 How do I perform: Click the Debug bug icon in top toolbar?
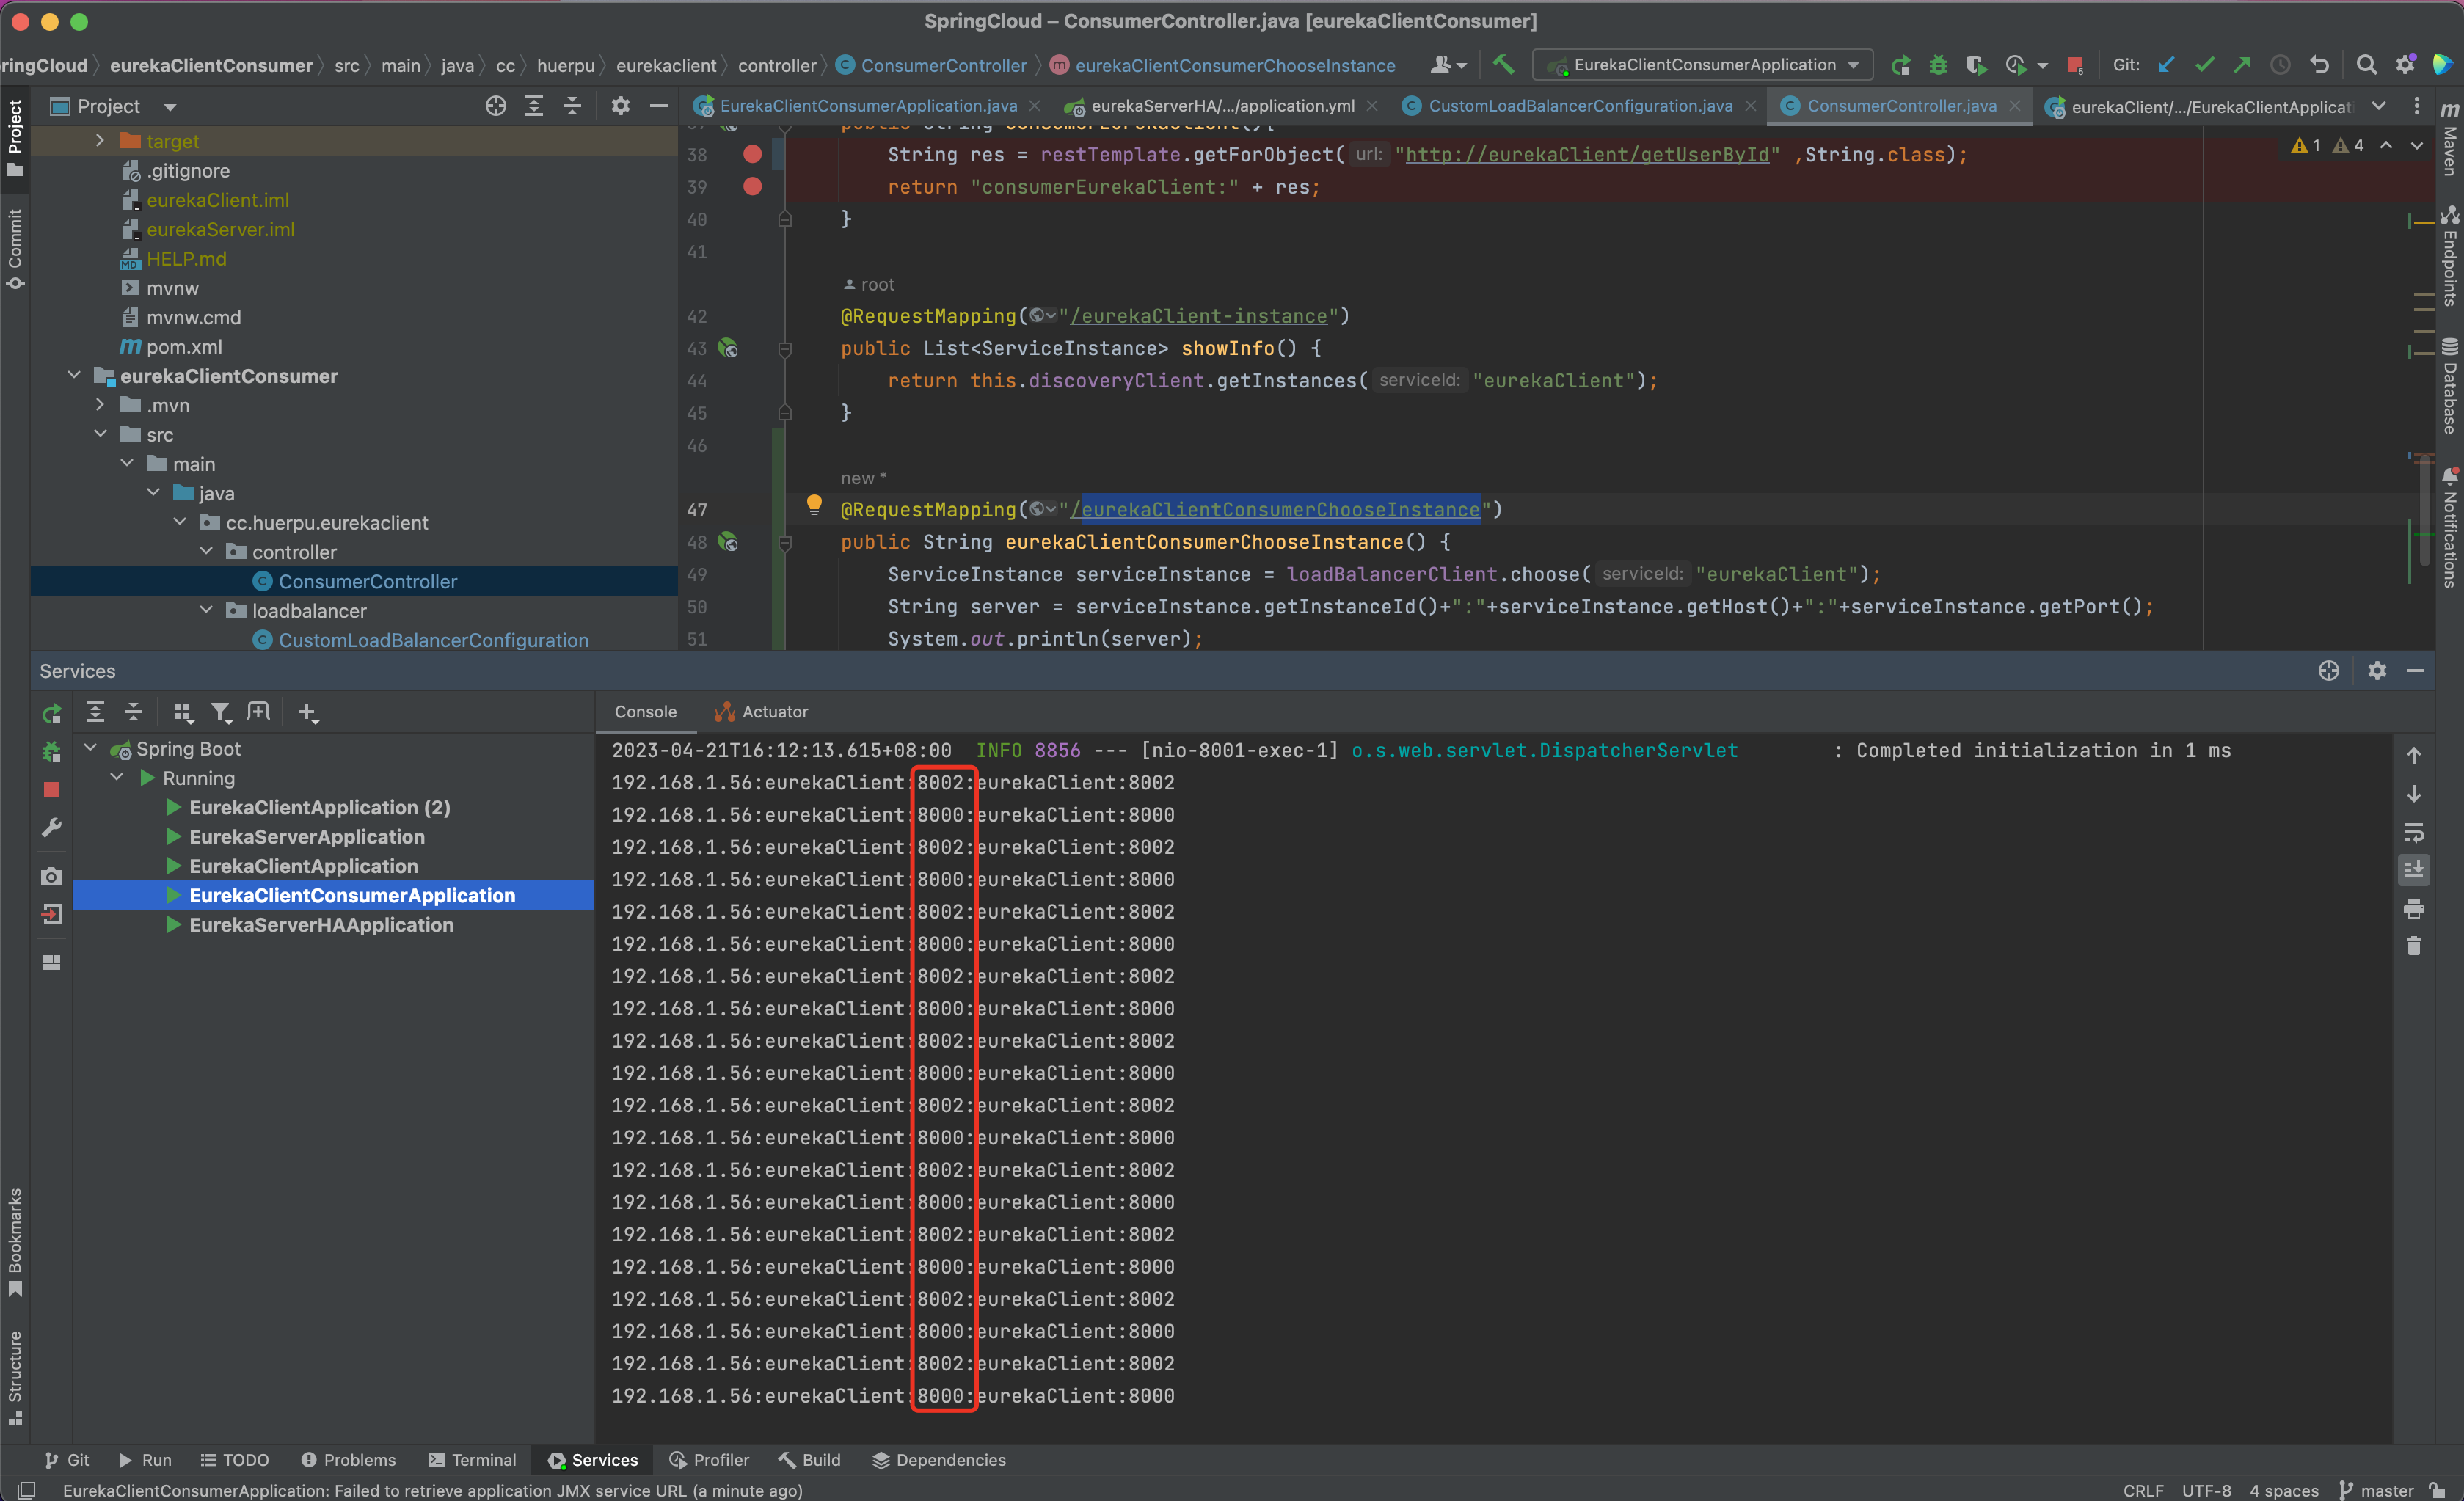tap(1938, 65)
